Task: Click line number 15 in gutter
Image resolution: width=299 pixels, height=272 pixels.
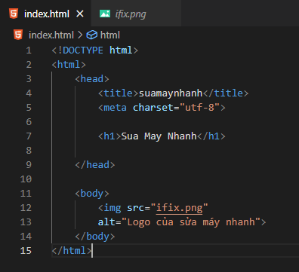Action: (26, 251)
